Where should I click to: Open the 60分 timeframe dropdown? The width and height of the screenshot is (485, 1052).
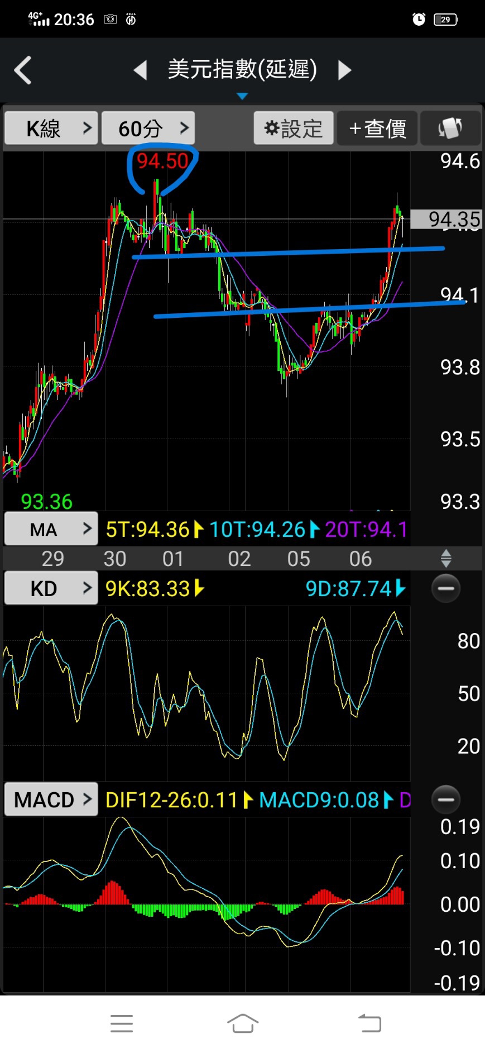point(148,128)
